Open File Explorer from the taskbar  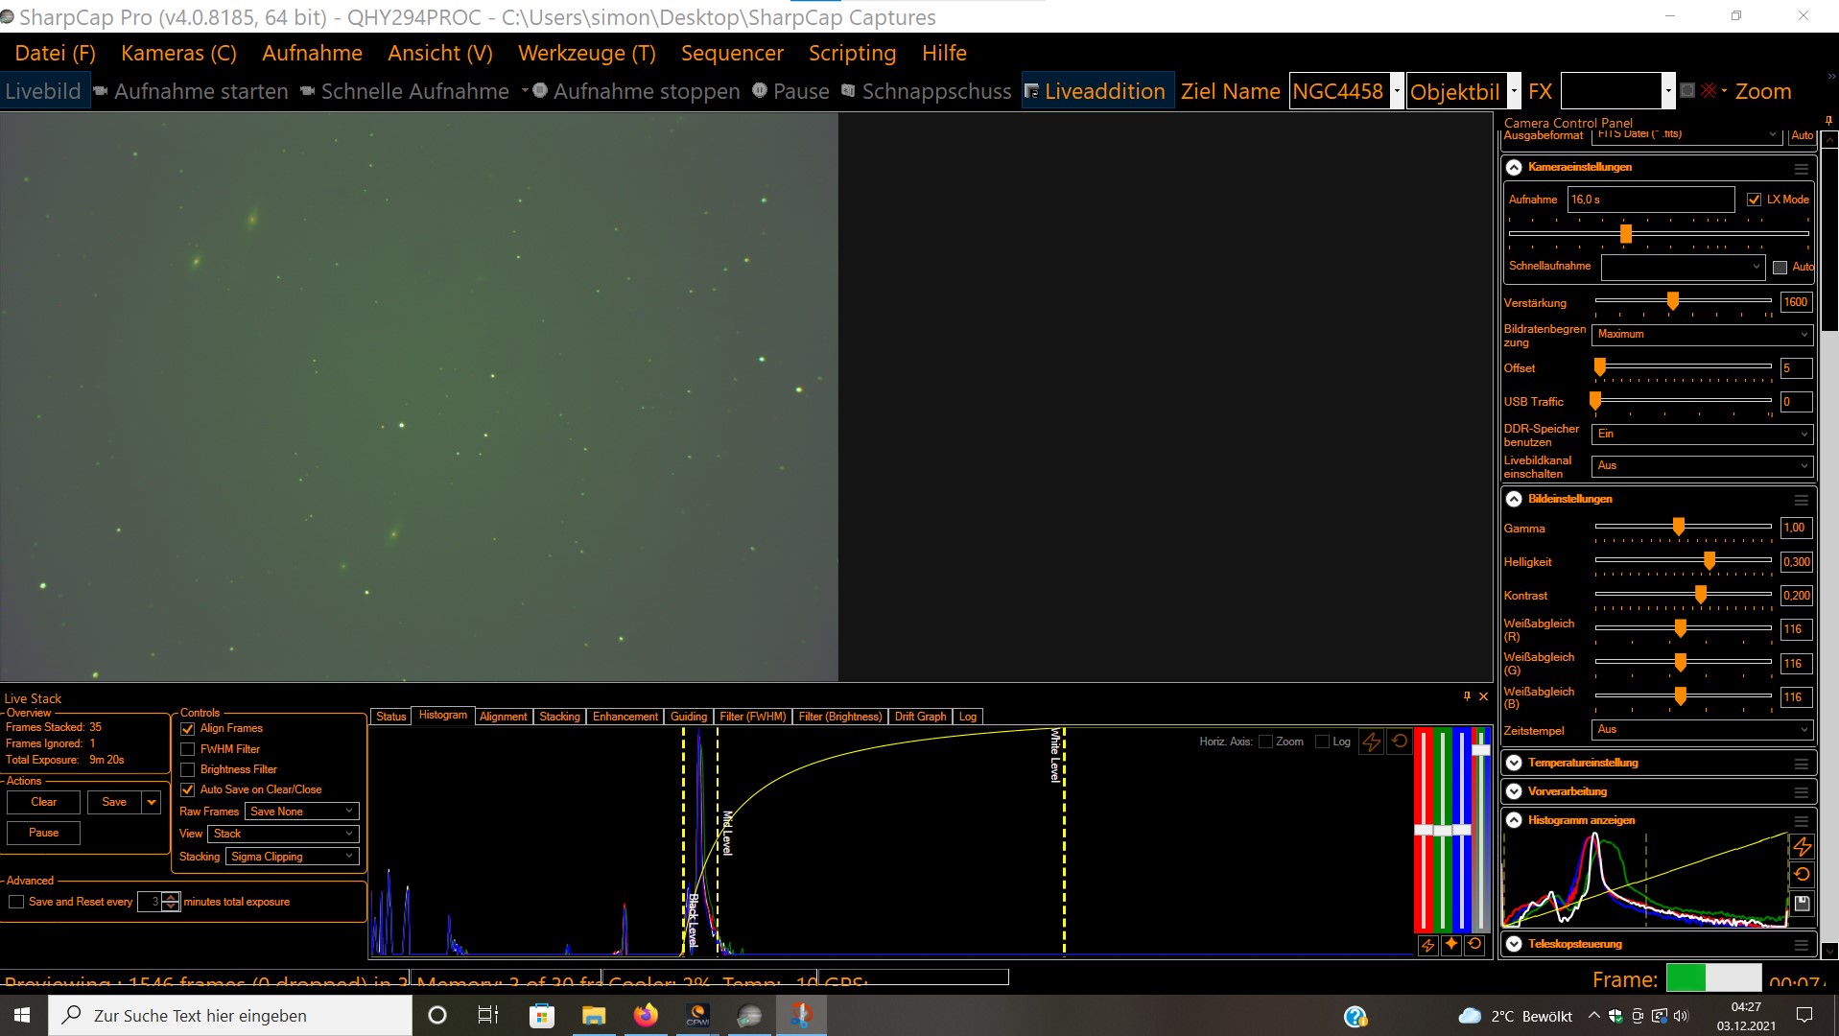[594, 1015]
